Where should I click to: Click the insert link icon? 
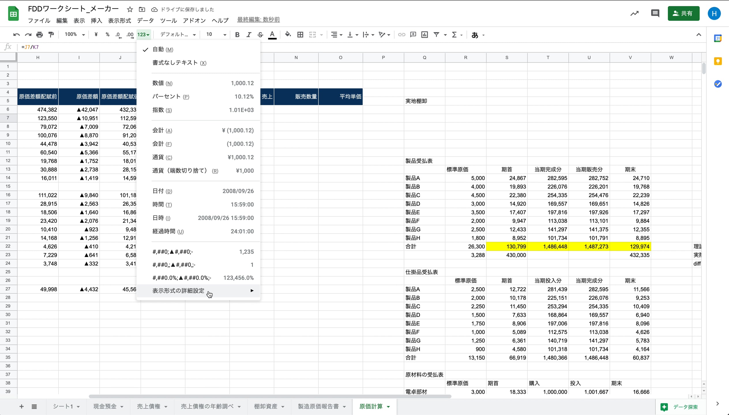coord(401,35)
